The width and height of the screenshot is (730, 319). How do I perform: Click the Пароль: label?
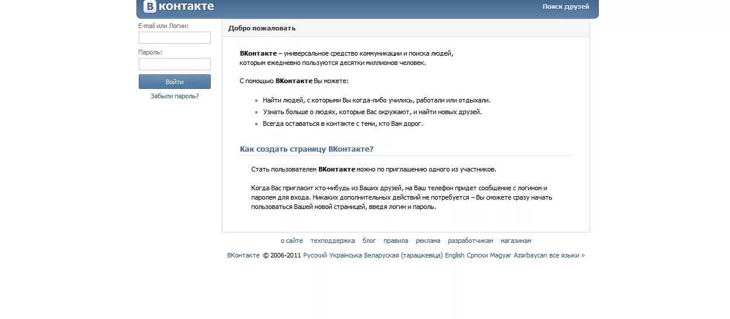click(150, 52)
